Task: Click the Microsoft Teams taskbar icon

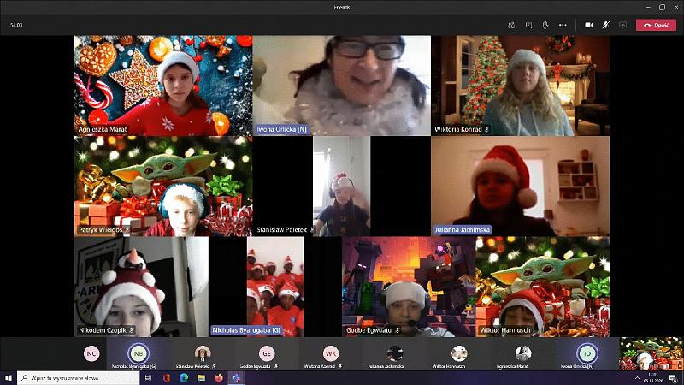Action: (236, 377)
